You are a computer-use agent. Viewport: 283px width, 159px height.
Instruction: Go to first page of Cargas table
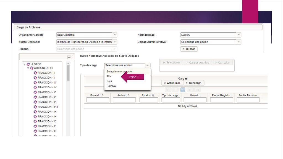tap(168, 90)
